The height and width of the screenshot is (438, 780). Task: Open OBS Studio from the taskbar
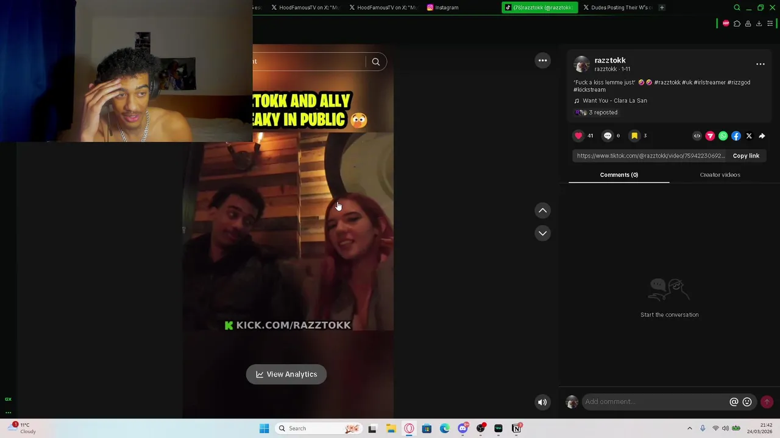click(x=481, y=428)
